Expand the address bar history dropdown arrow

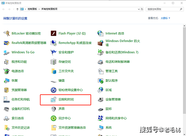coord(139,9)
